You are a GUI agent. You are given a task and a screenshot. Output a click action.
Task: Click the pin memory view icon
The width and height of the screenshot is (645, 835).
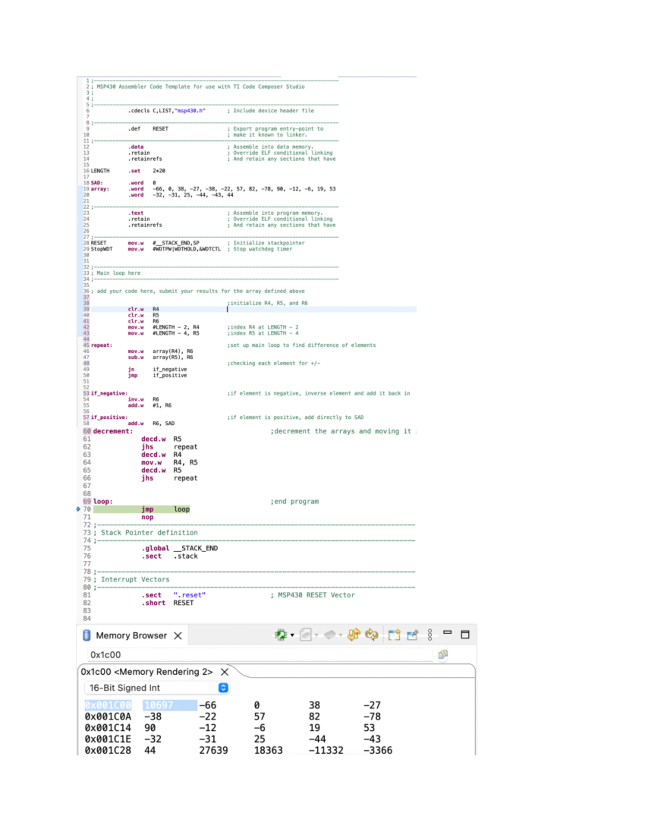[x=412, y=635]
